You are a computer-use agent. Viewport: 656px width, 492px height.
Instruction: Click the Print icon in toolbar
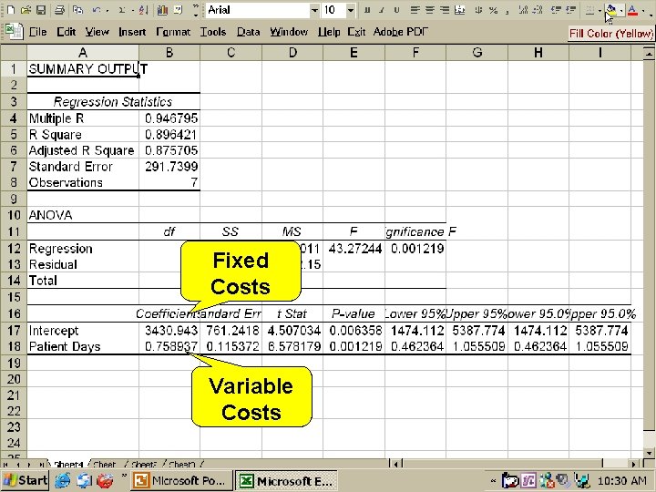pyautogui.click(x=60, y=10)
